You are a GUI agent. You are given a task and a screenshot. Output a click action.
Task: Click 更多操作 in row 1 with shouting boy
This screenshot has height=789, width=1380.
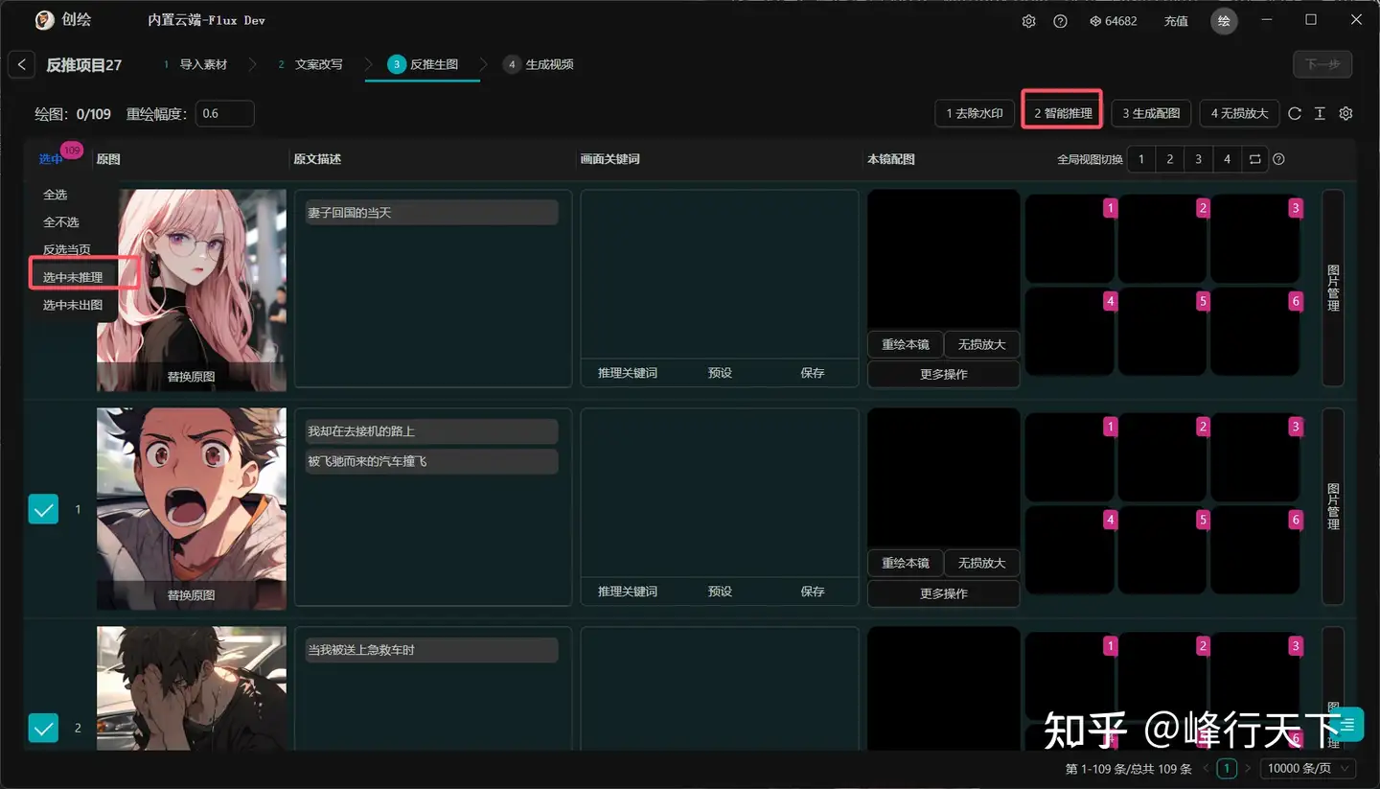point(943,593)
